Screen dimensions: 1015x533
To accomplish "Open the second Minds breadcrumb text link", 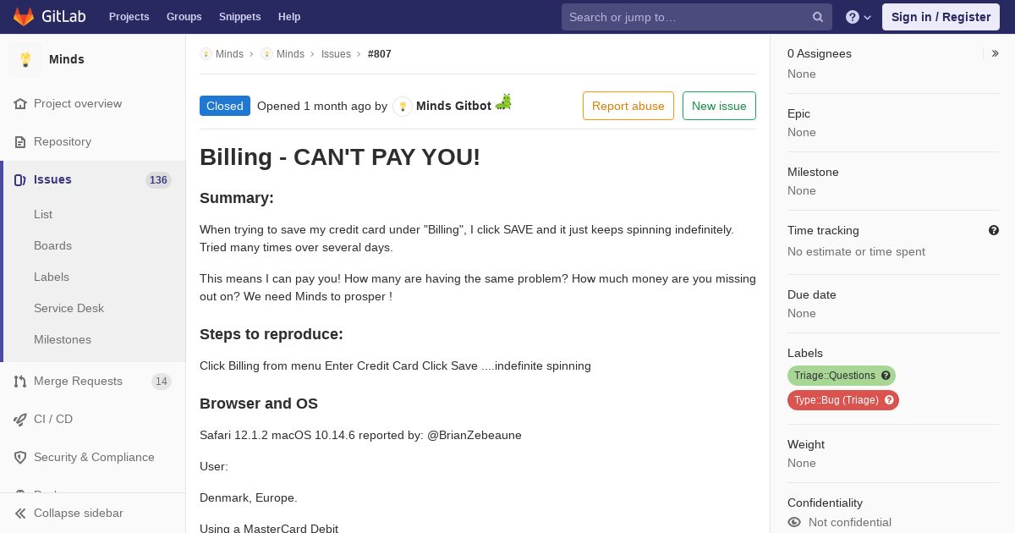I will coord(290,54).
